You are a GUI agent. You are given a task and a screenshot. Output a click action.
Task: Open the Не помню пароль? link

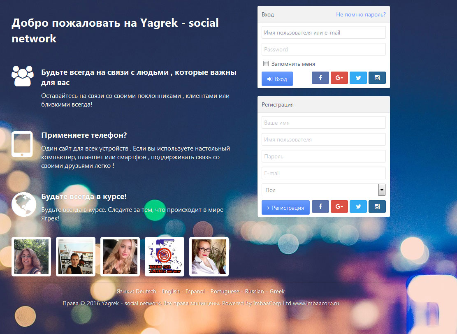click(x=361, y=14)
